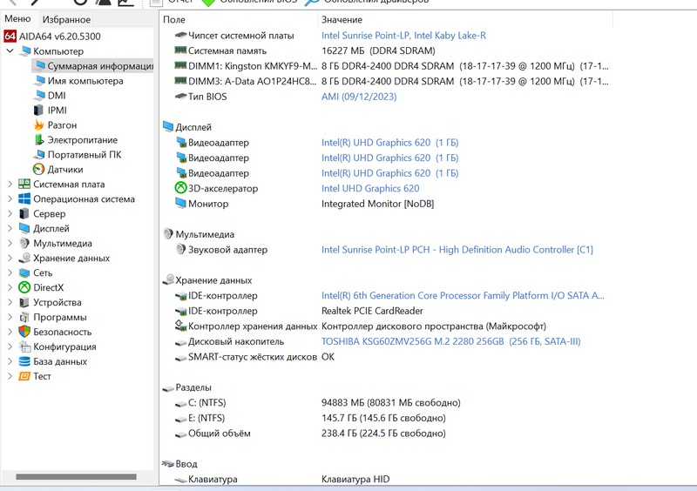Viewport: 697px width, 491px height.
Task: Click the Разгон flame icon
Action: (x=38, y=125)
